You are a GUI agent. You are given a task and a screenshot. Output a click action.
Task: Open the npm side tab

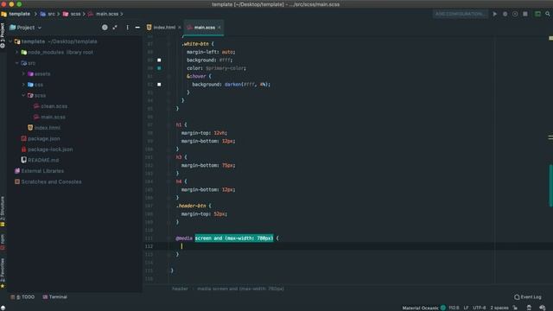(x=3, y=242)
